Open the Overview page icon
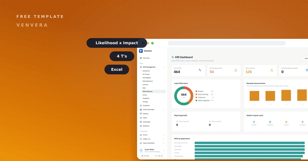Screen dimensions: 308x161 point(141,58)
